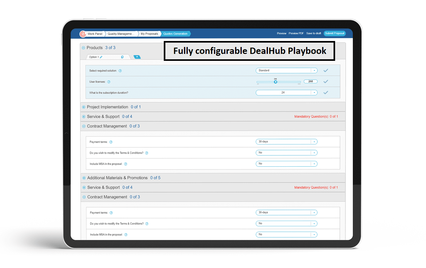Switch to the 'Option 1' tab
The width and height of the screenshot is (426, 268).
pos(95,57)
